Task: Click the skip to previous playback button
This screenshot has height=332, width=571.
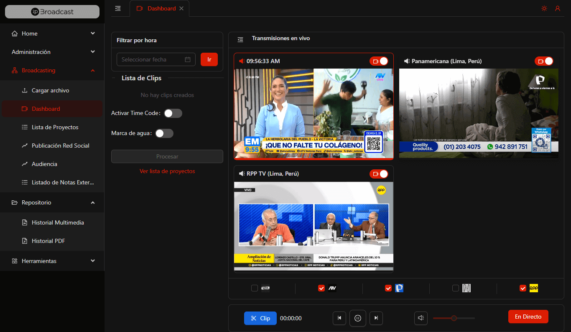Action: pos(339,318)
